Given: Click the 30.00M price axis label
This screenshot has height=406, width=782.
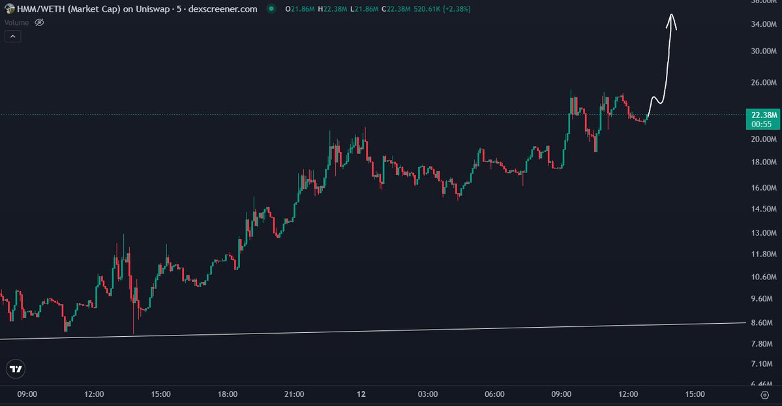Looking at the screenshot, I should point(764,51).
